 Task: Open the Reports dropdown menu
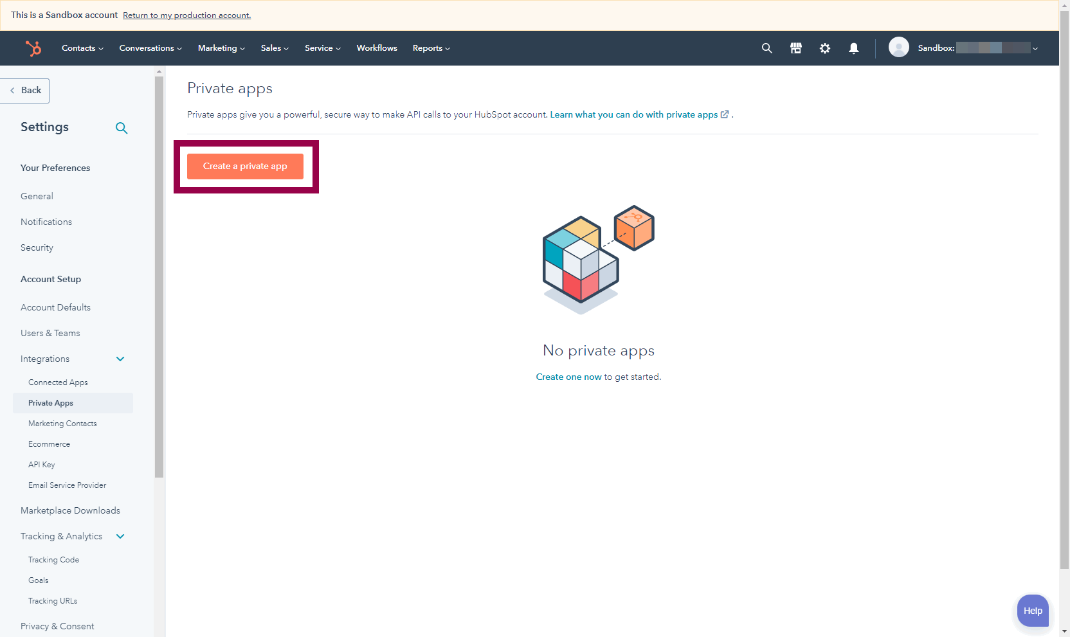point(431,48)
